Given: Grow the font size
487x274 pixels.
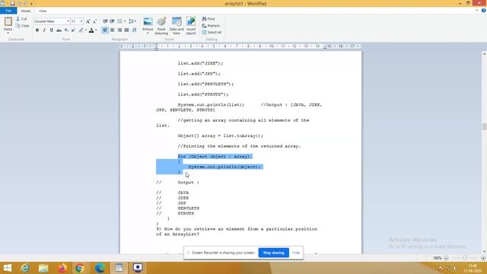Looking at the screenshot, I should (x=88, y=21).
